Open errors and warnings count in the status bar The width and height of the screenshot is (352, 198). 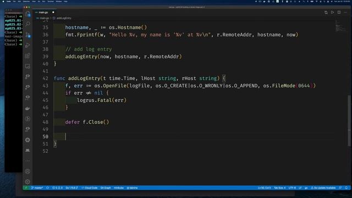57,188
